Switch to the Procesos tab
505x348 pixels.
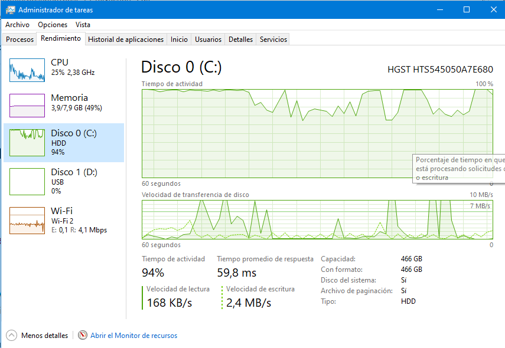[19, 40]
